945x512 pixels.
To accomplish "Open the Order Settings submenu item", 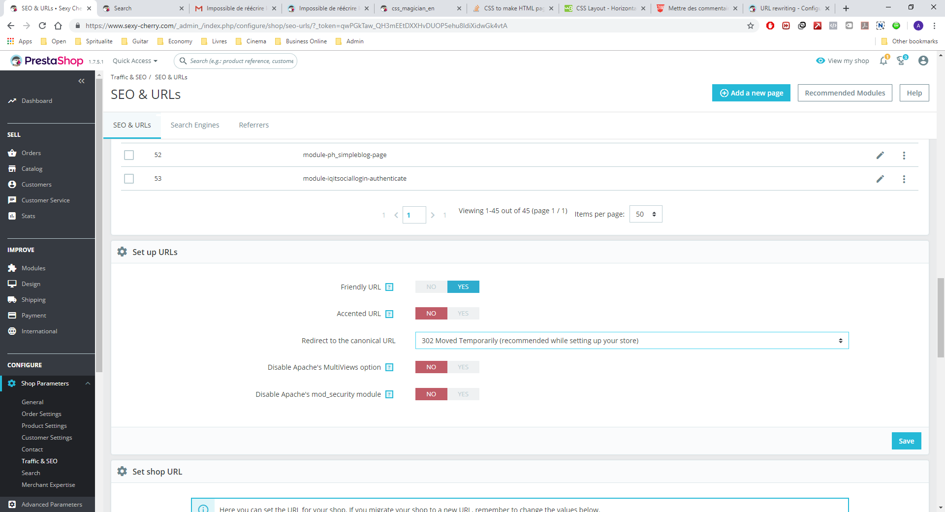I will point(41,414).
